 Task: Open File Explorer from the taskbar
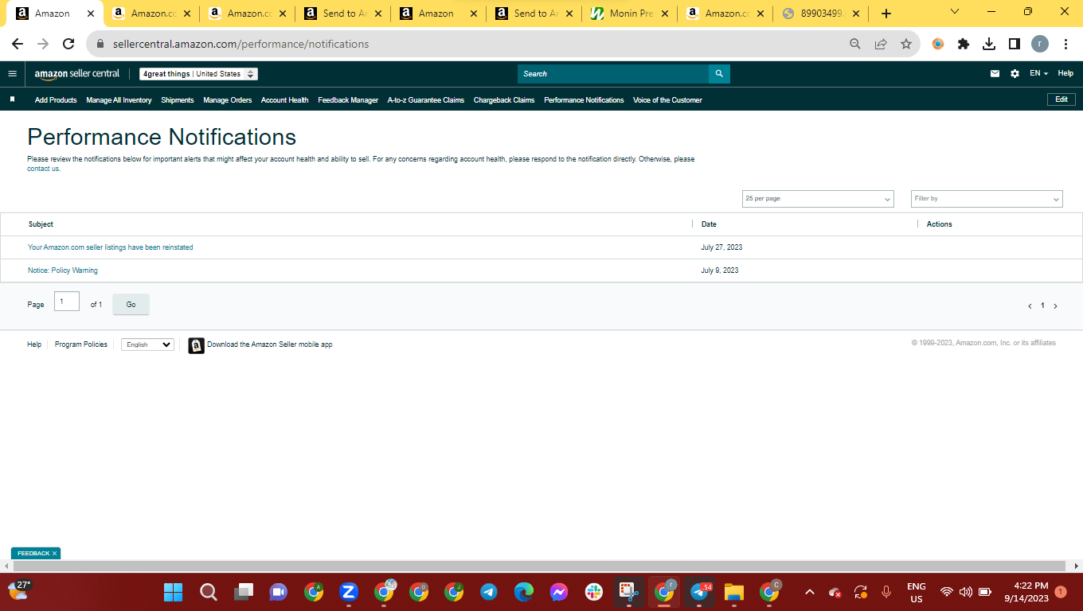pyautogui.click(x=733, y=592)
